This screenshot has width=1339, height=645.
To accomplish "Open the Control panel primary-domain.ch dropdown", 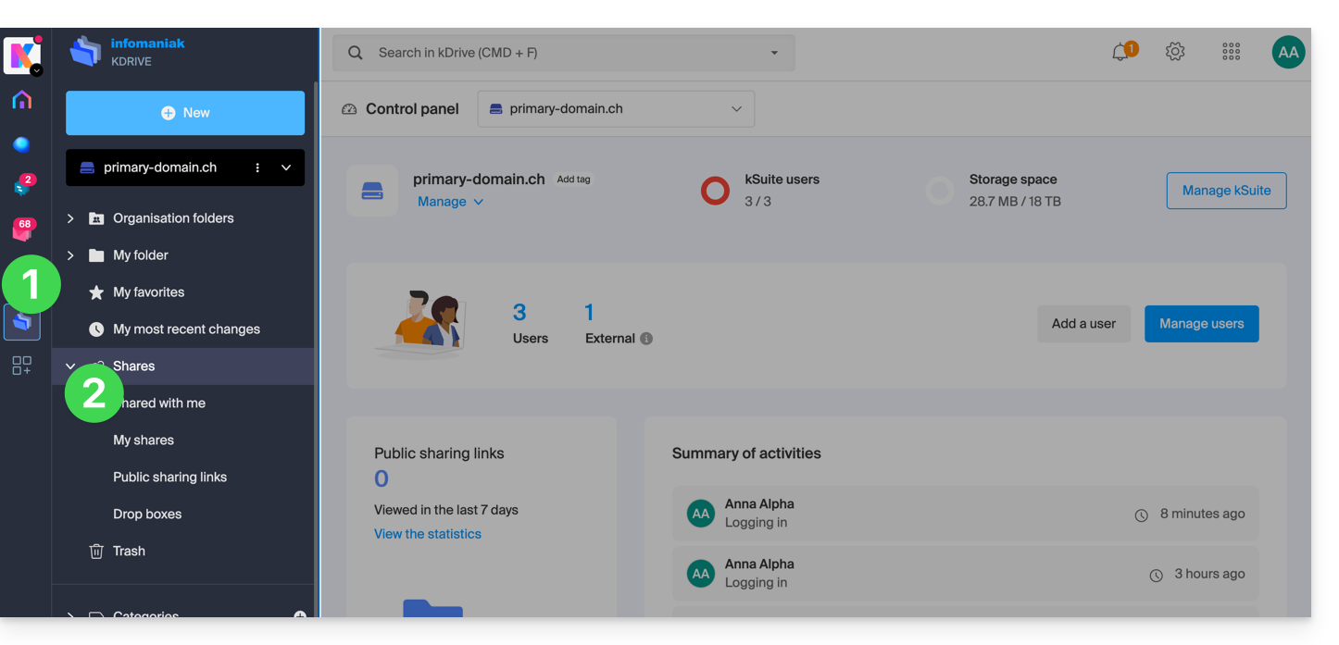I will pyautogui.click(x=616, y=109).
